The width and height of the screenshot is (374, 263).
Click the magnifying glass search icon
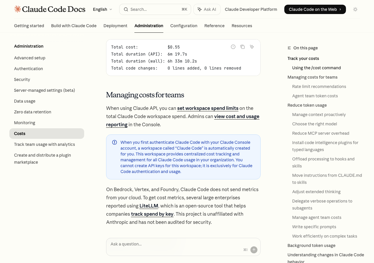tap(126, 9)
